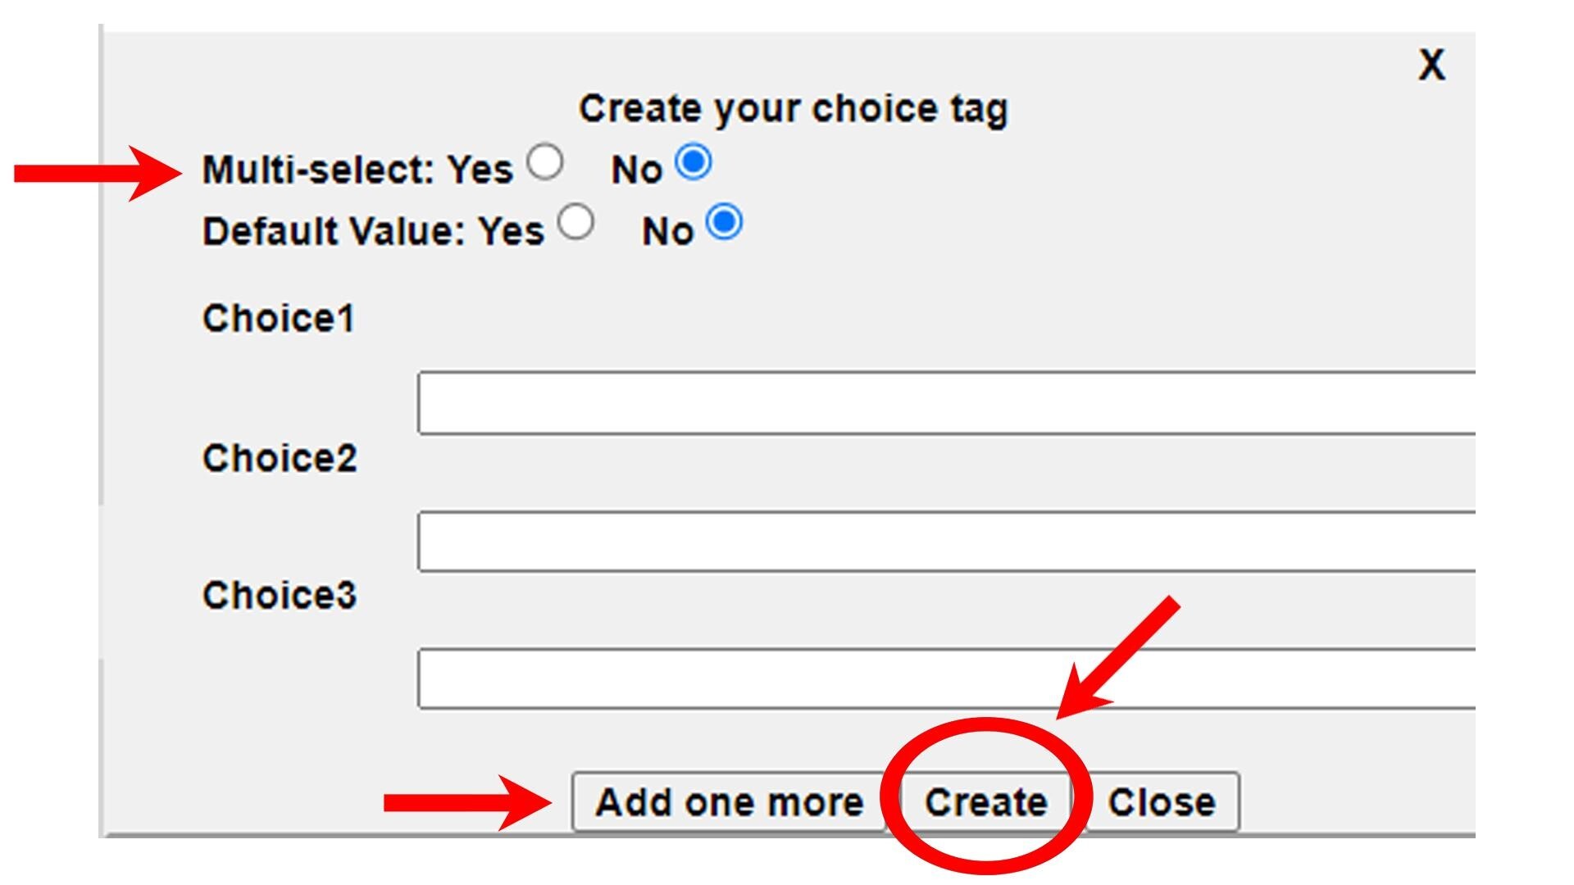Select Yes for Default Value option

click(578, 221)
